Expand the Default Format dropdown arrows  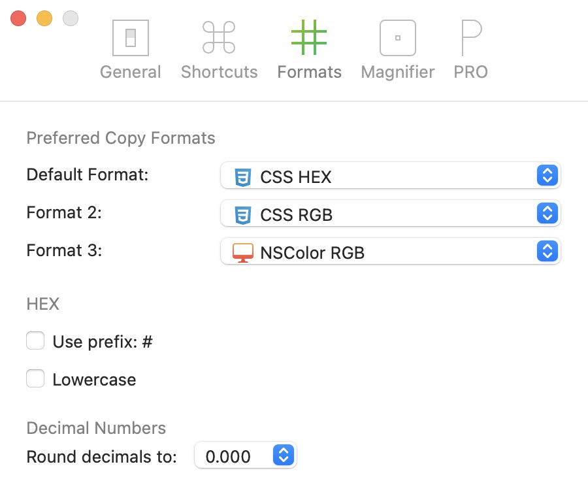point(547,176)
